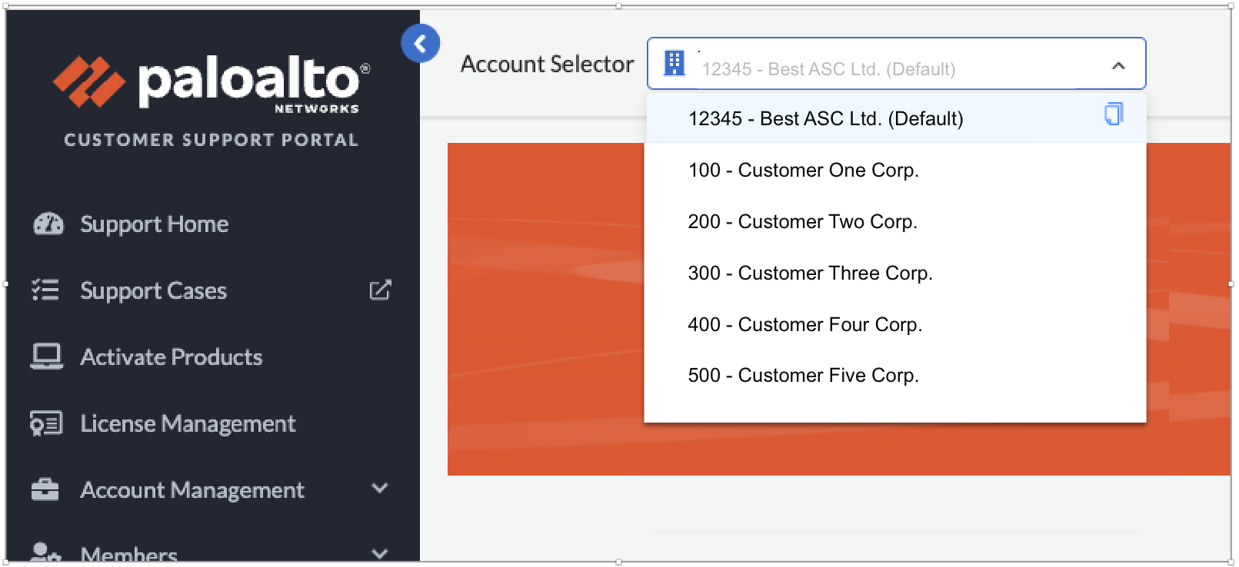Image resolution: width=1239 pixels, height=567 pixels.
Task: Select 100 - Customer One Corp. account
Action: pyautogui.click(x=803, y=171)
